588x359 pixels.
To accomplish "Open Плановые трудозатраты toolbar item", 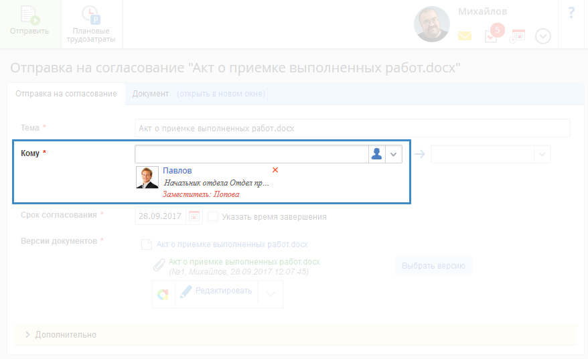I will click(91, 24).
